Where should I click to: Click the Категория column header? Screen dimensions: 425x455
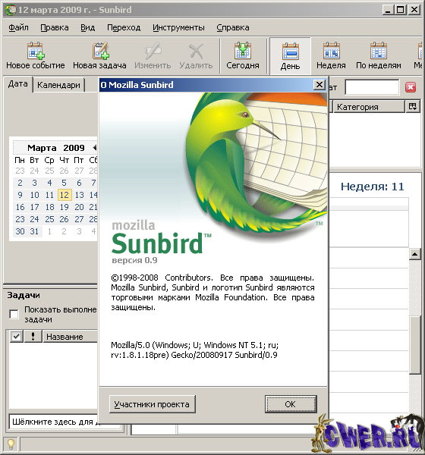368,106
